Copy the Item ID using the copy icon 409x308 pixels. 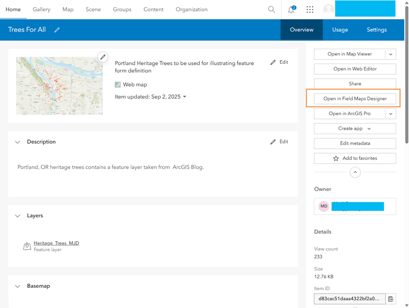click(390, 299)
